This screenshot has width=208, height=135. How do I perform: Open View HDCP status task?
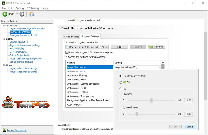[19, 52]
